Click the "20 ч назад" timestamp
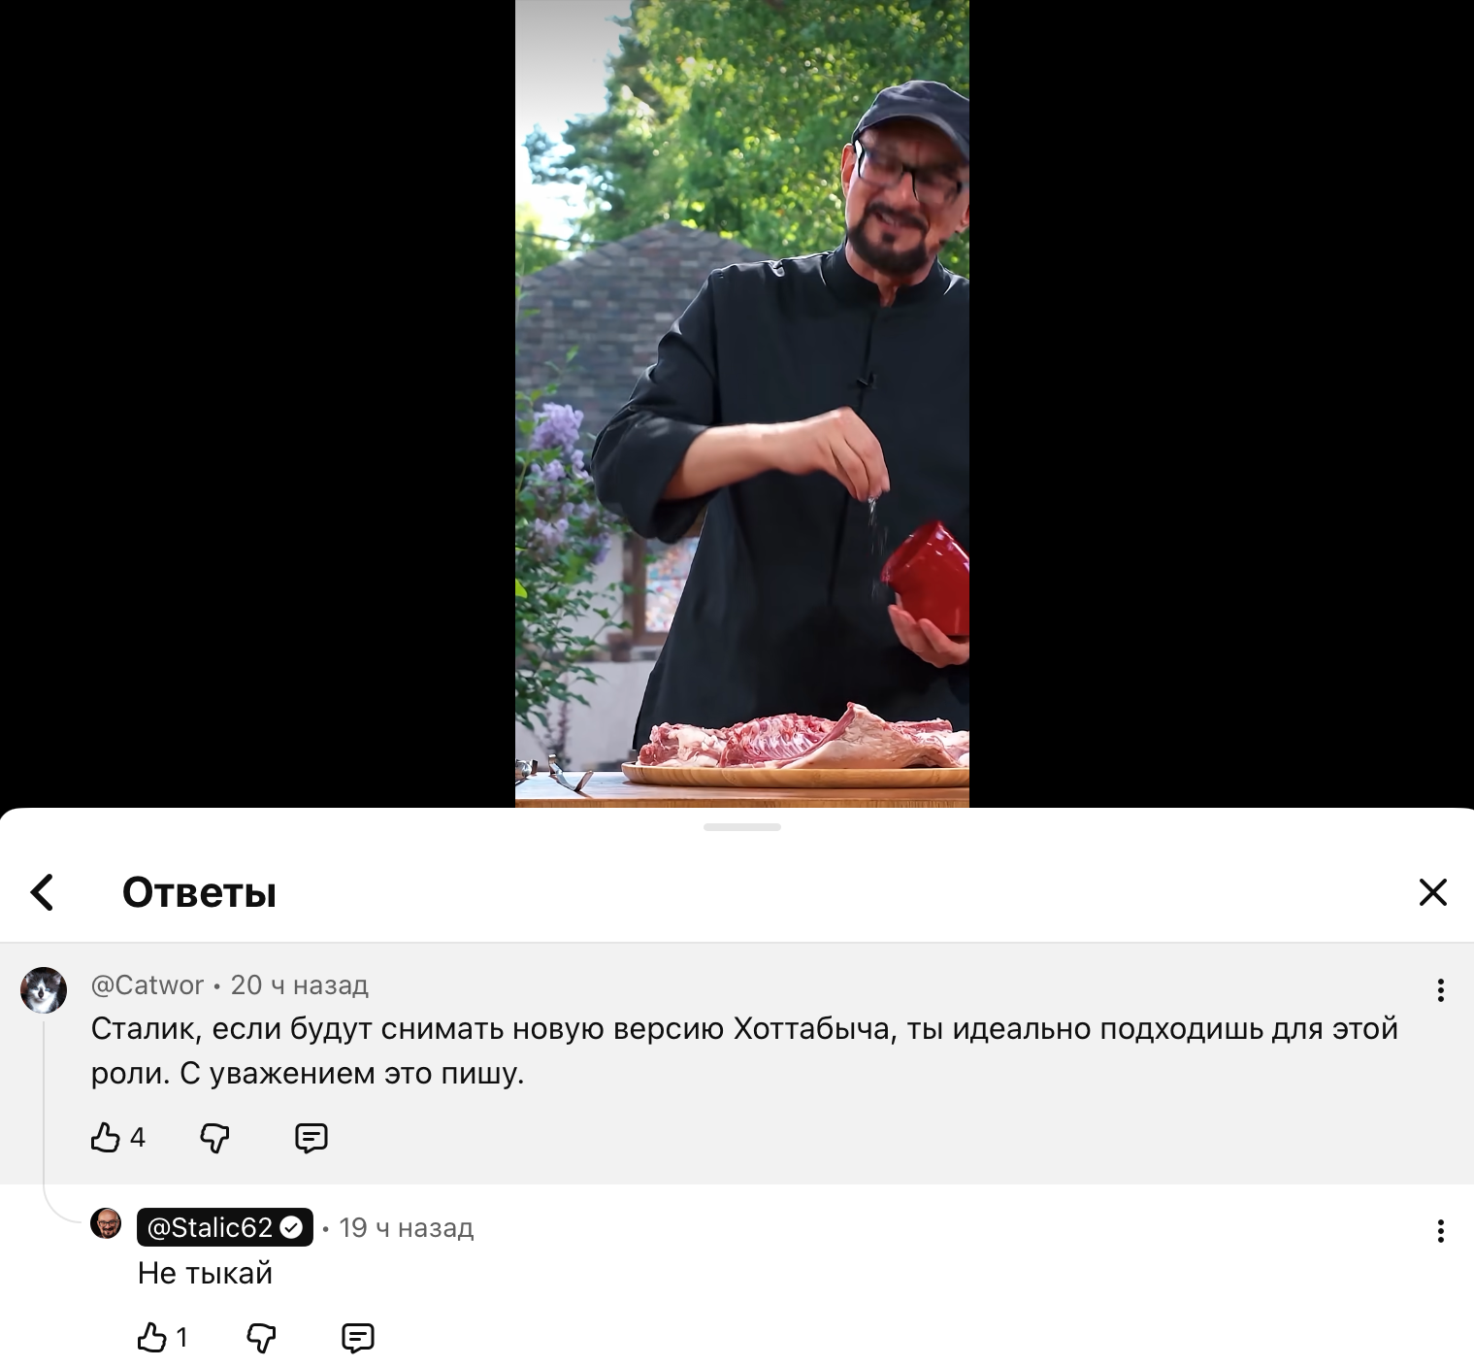 tap(299, 985)
